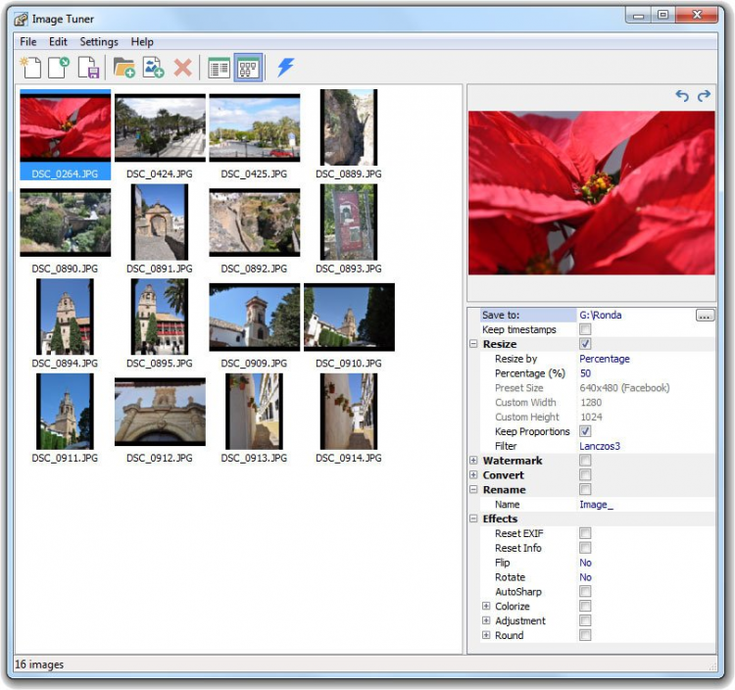This screenshot has width=735, height=690.
Task: Open the Resize by Percentage dropdown
Action: pos(646,359)
